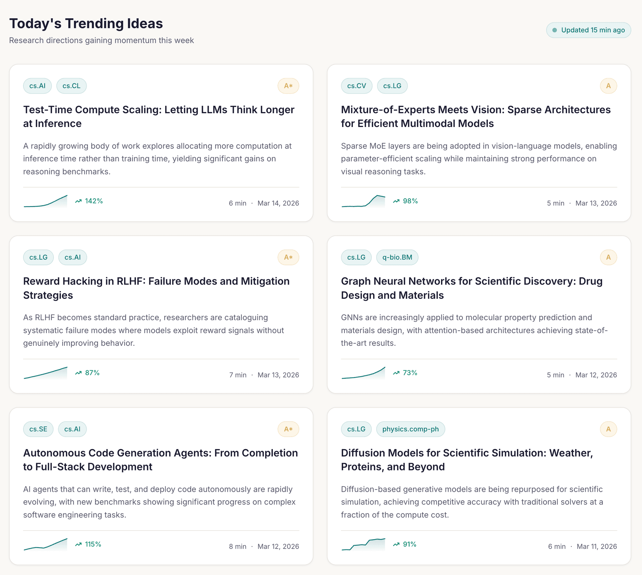Toggle the cs.CV filter tag
This screenshot has width=642, height=575.
pos(356,86)
